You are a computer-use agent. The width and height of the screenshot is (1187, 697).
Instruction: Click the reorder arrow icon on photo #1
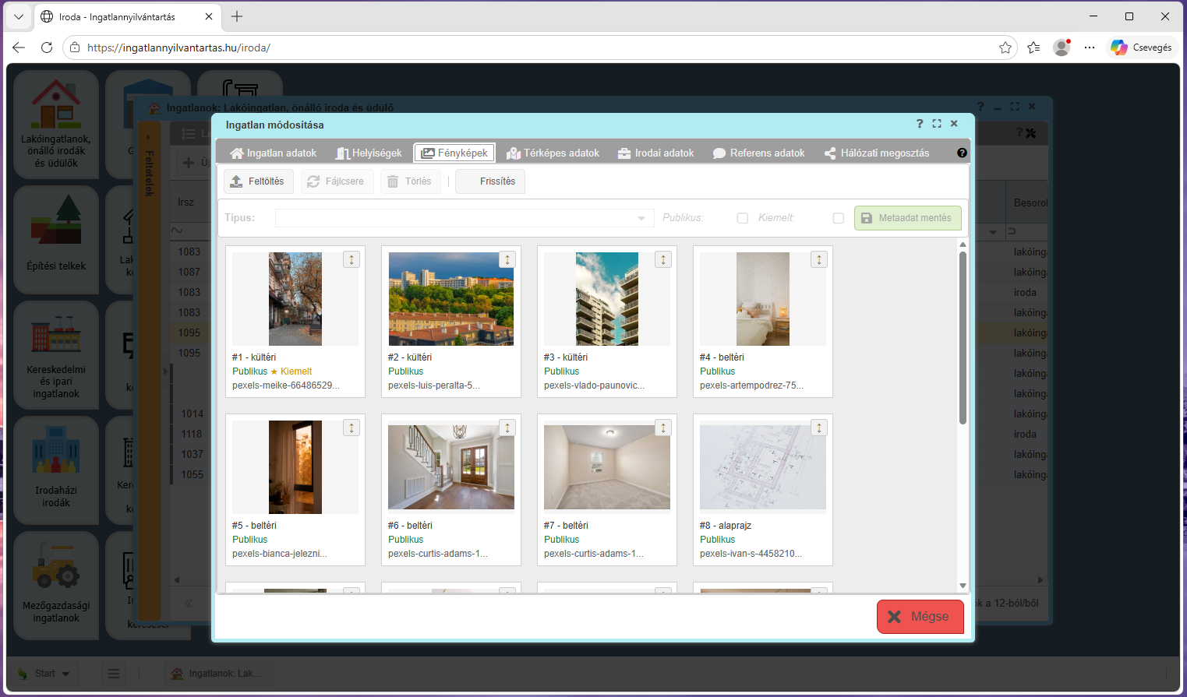352,260
